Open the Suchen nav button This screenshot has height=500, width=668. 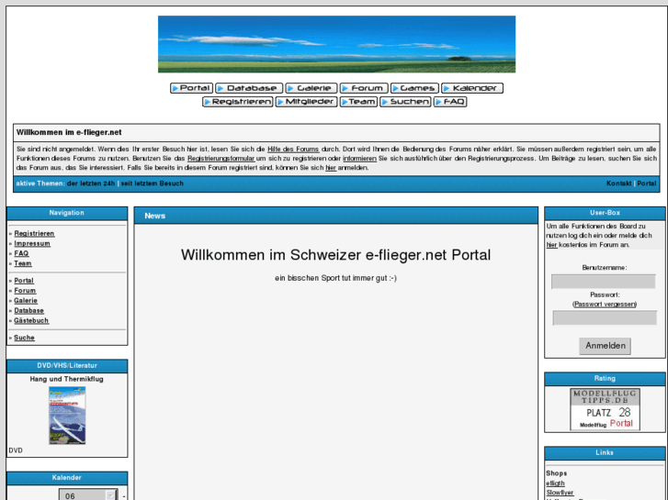(405, 102)
